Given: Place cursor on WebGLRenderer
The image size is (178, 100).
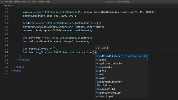Looking at the screenshot, I should point(63,23).
